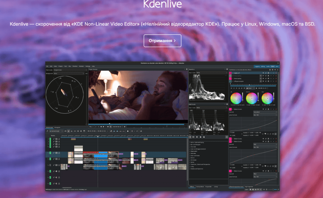
Task: Rewind the project monitor playback
Action: (x=101, y=127)
